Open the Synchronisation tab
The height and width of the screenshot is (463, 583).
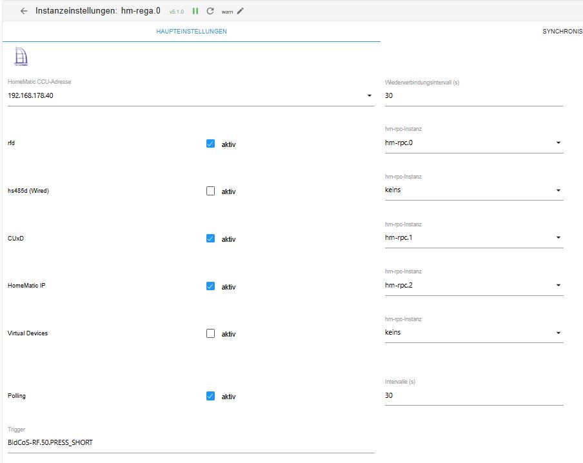coord(562,31)
